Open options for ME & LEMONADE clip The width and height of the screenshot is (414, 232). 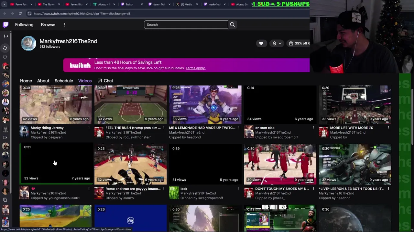[x=239, y=128]
